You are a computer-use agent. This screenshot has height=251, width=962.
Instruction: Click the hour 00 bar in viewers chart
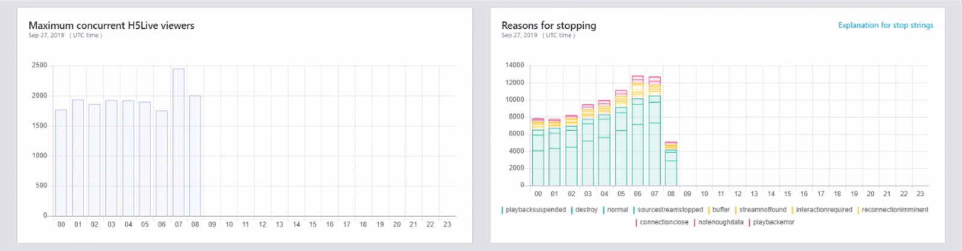61,162
